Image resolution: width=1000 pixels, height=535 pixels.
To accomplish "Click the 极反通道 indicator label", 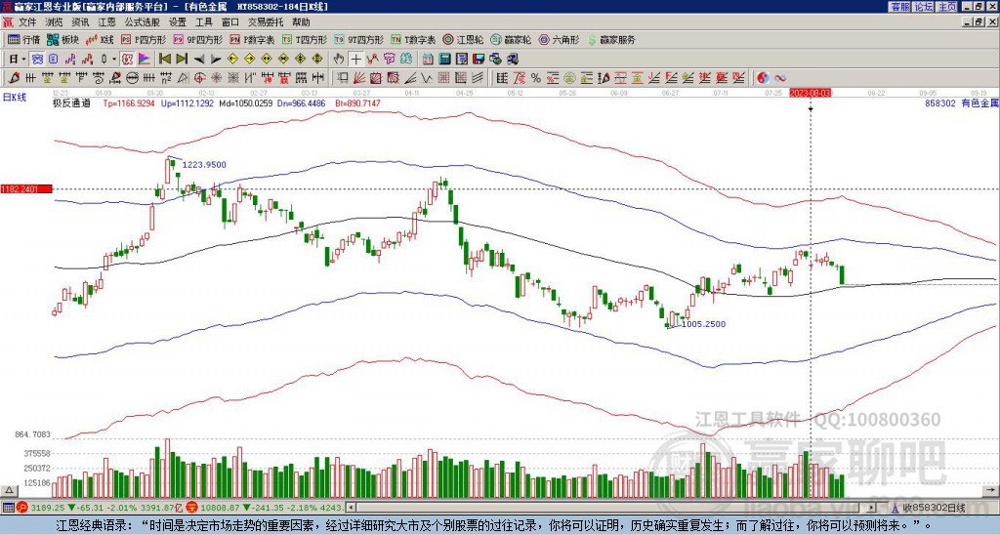I will [x=71, y=103].
